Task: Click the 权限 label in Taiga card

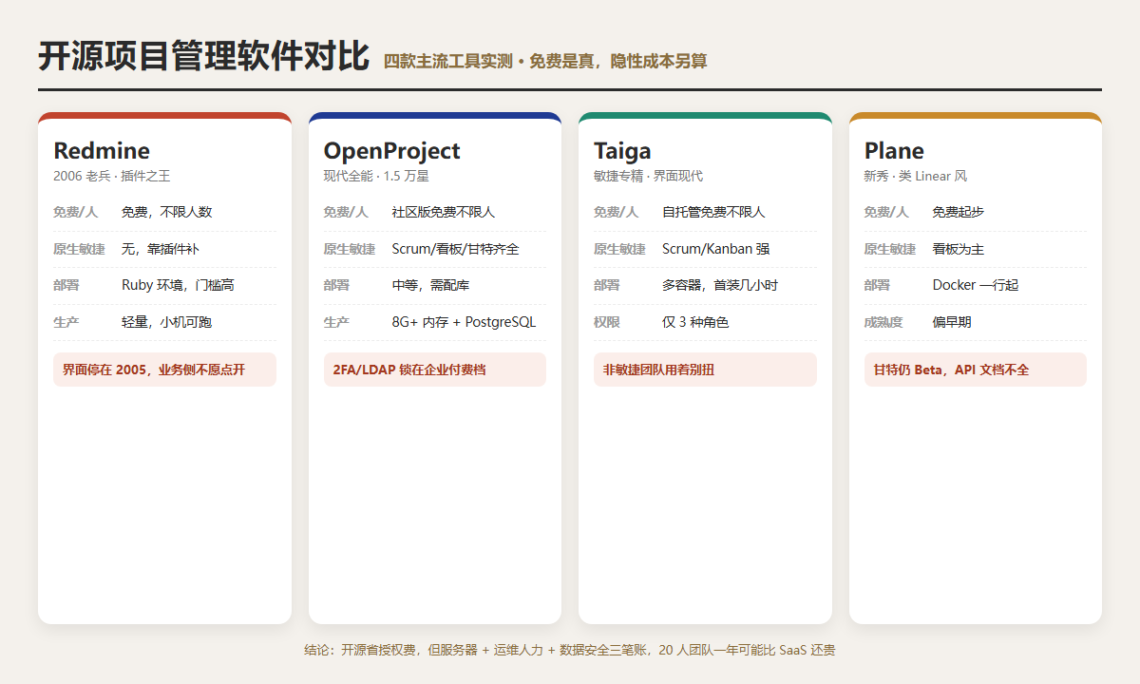Action: 607,322
